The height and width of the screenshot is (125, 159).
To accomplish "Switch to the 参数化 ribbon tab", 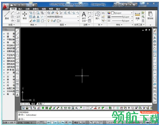I will click(x=35, y=9).
